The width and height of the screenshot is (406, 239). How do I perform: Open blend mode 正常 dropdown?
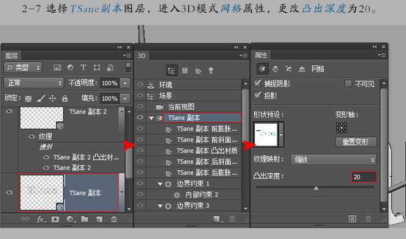[x=34, y=83]
